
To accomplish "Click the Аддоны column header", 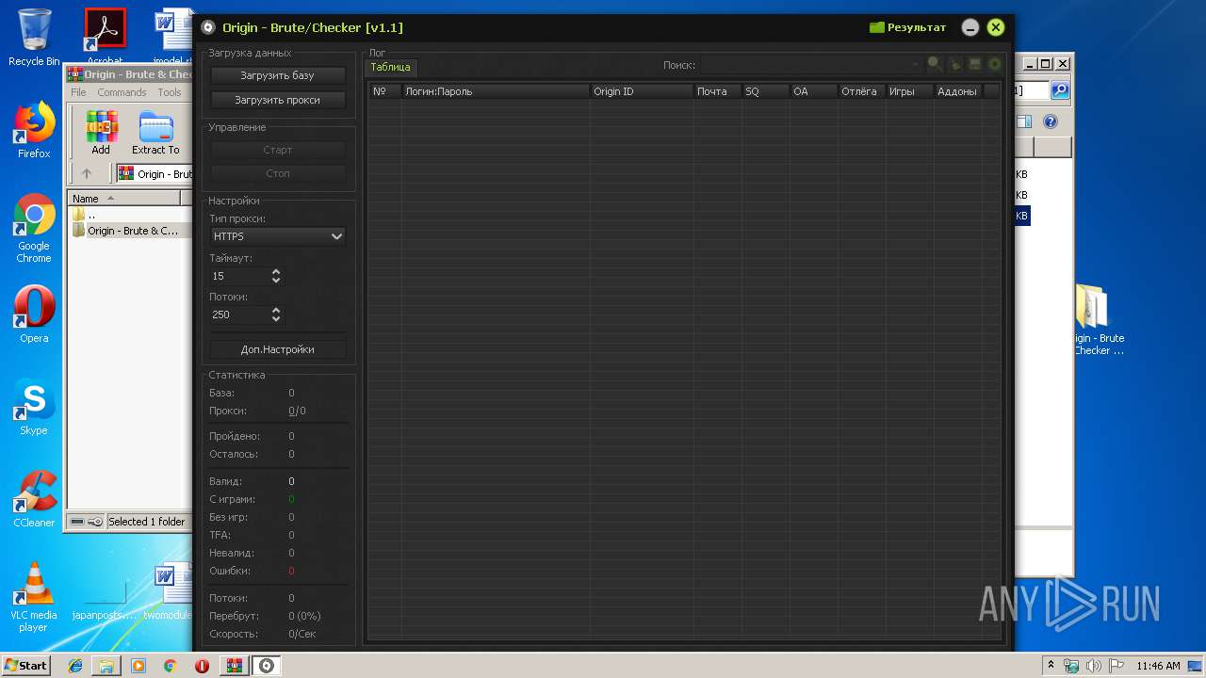I will [x=958, y=91].
